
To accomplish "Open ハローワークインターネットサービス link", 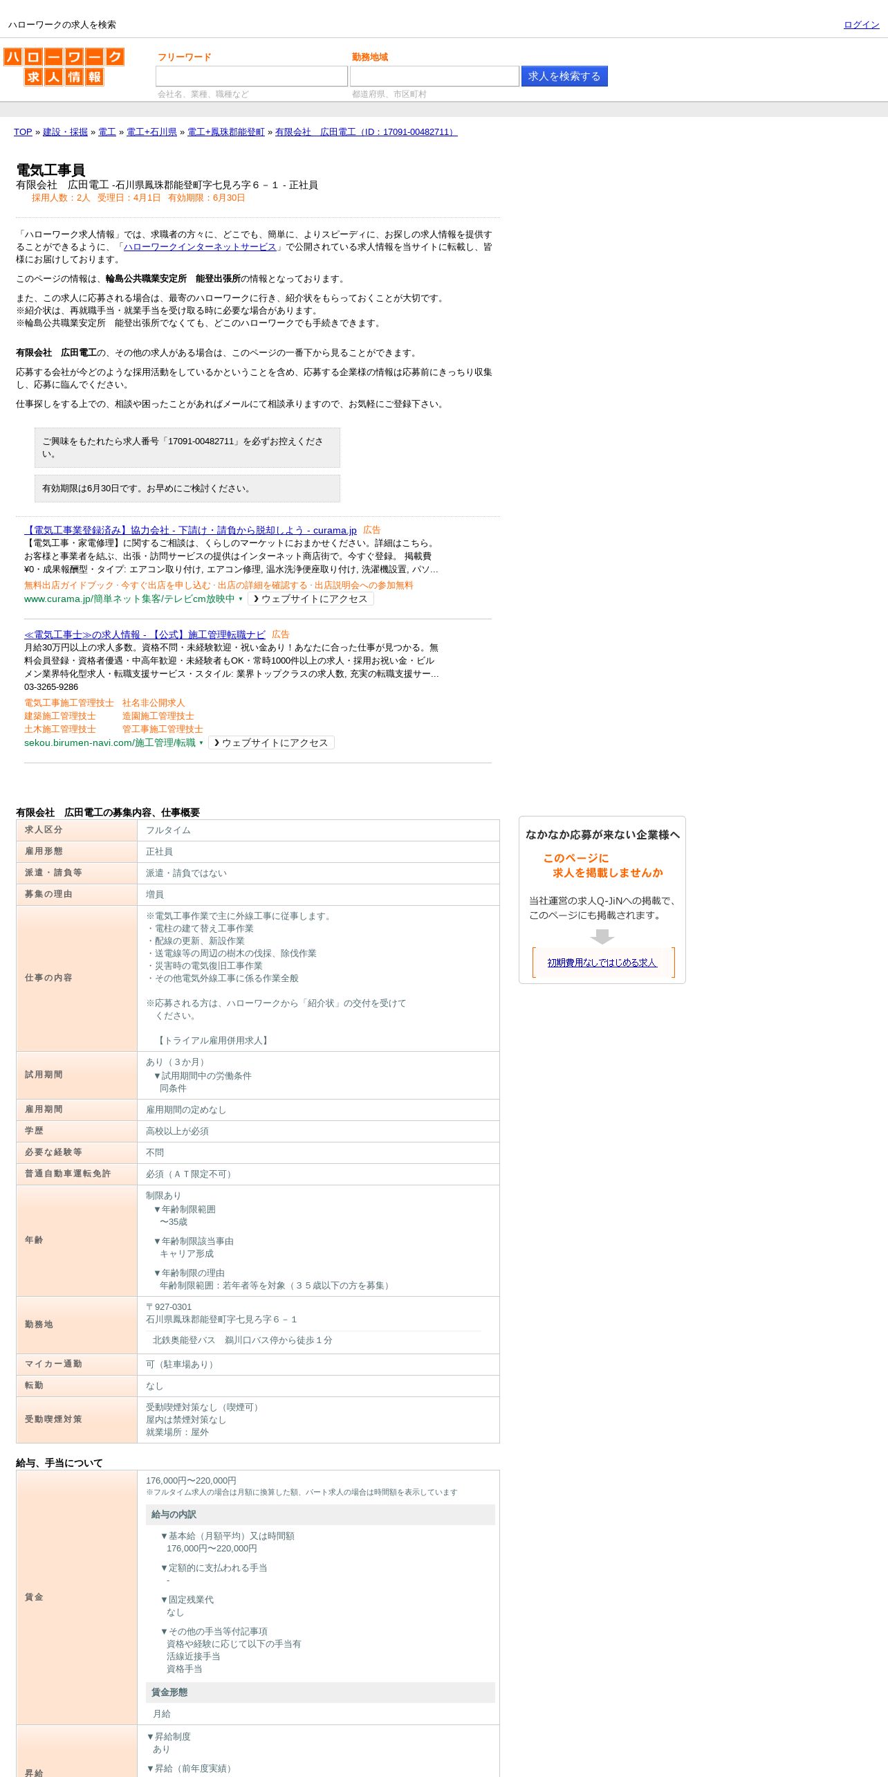I will (200, 247).
